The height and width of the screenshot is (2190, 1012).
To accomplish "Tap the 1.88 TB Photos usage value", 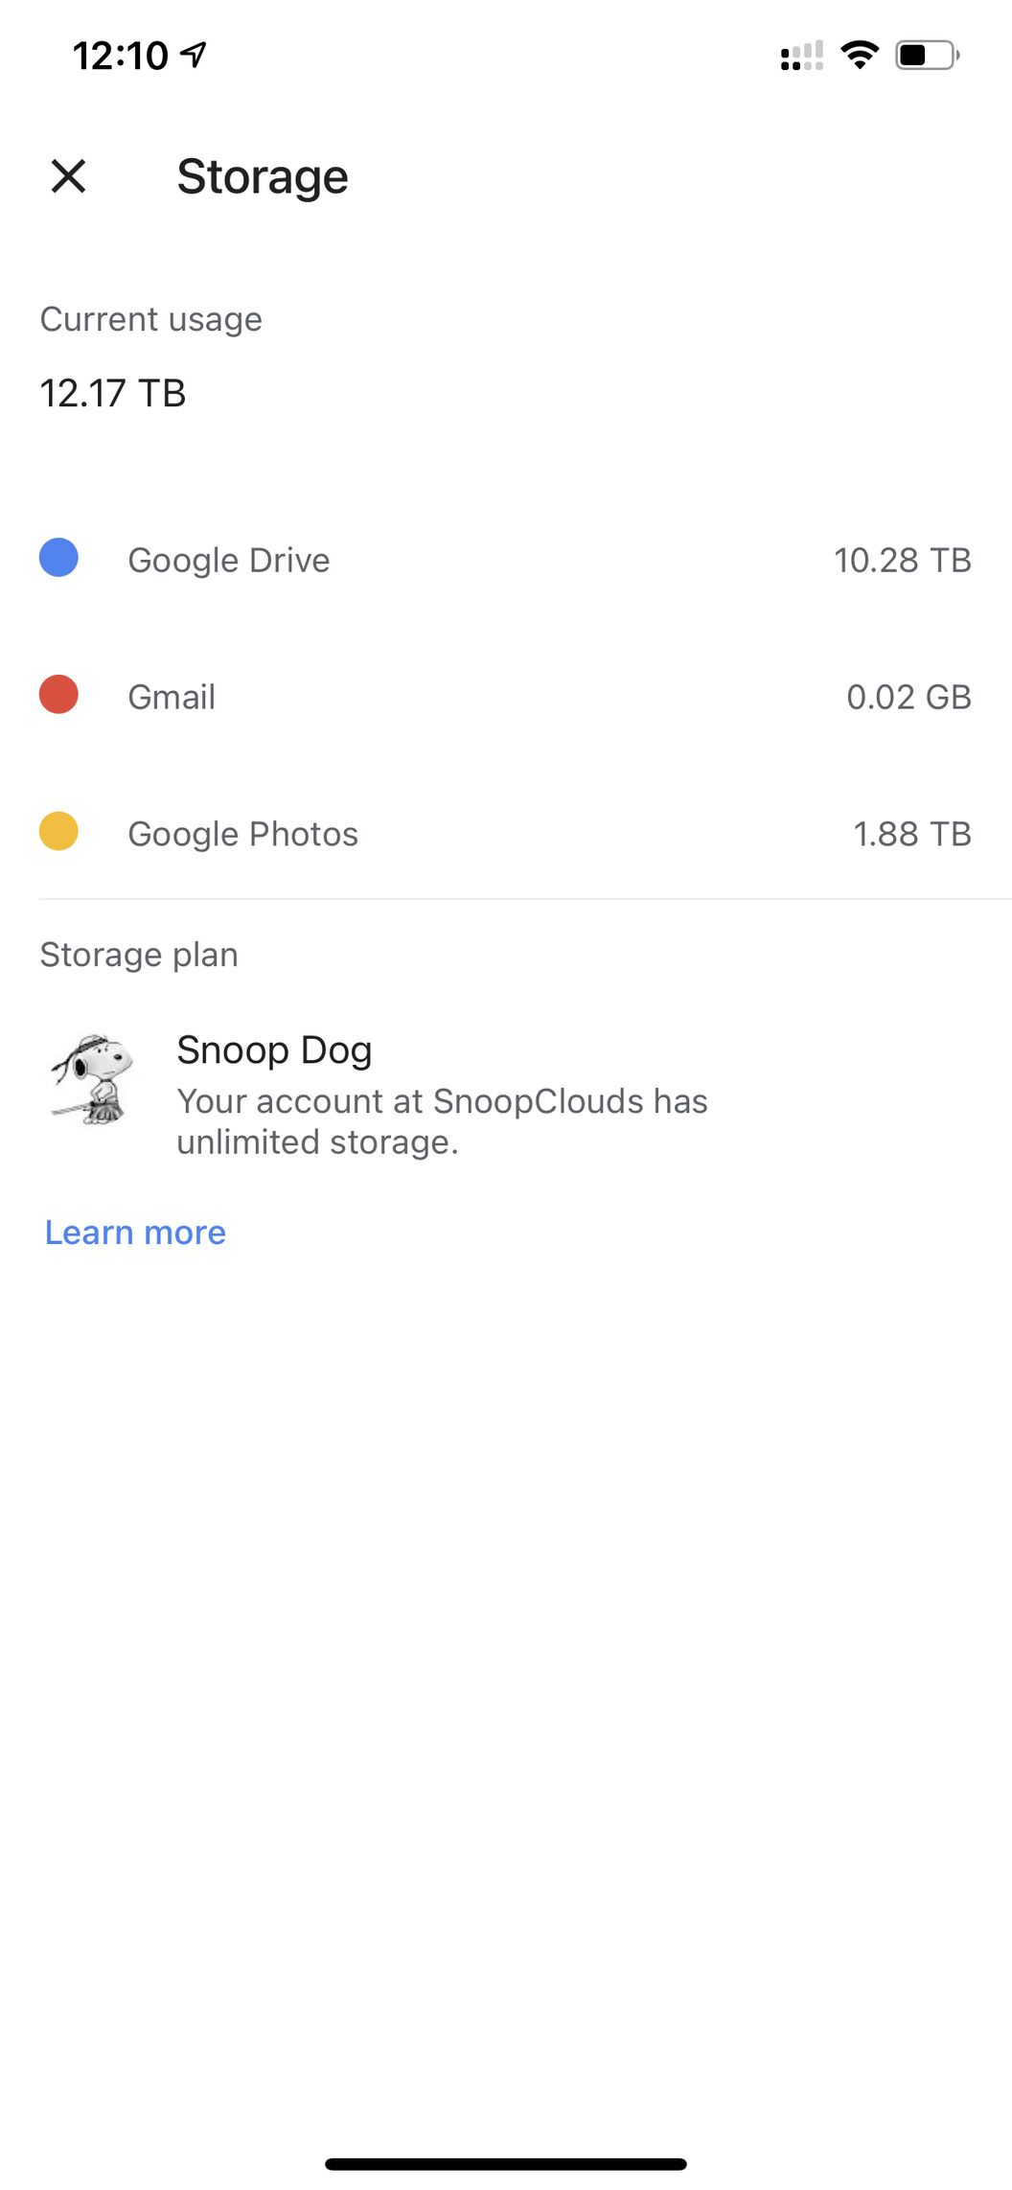I will [911, 835].
